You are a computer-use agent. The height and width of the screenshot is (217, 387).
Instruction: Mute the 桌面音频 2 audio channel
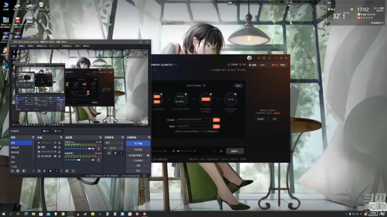pyautogui.click(x=93, y=160)
